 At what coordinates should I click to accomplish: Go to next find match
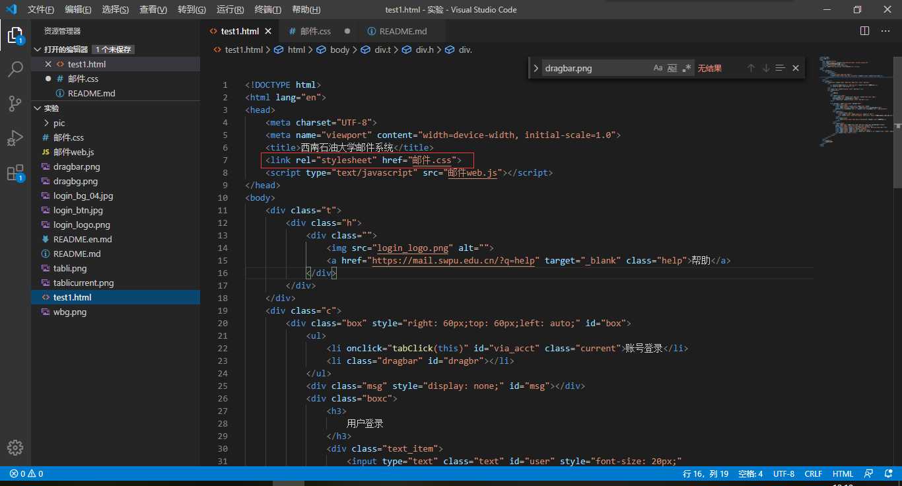tap(766, 68)
